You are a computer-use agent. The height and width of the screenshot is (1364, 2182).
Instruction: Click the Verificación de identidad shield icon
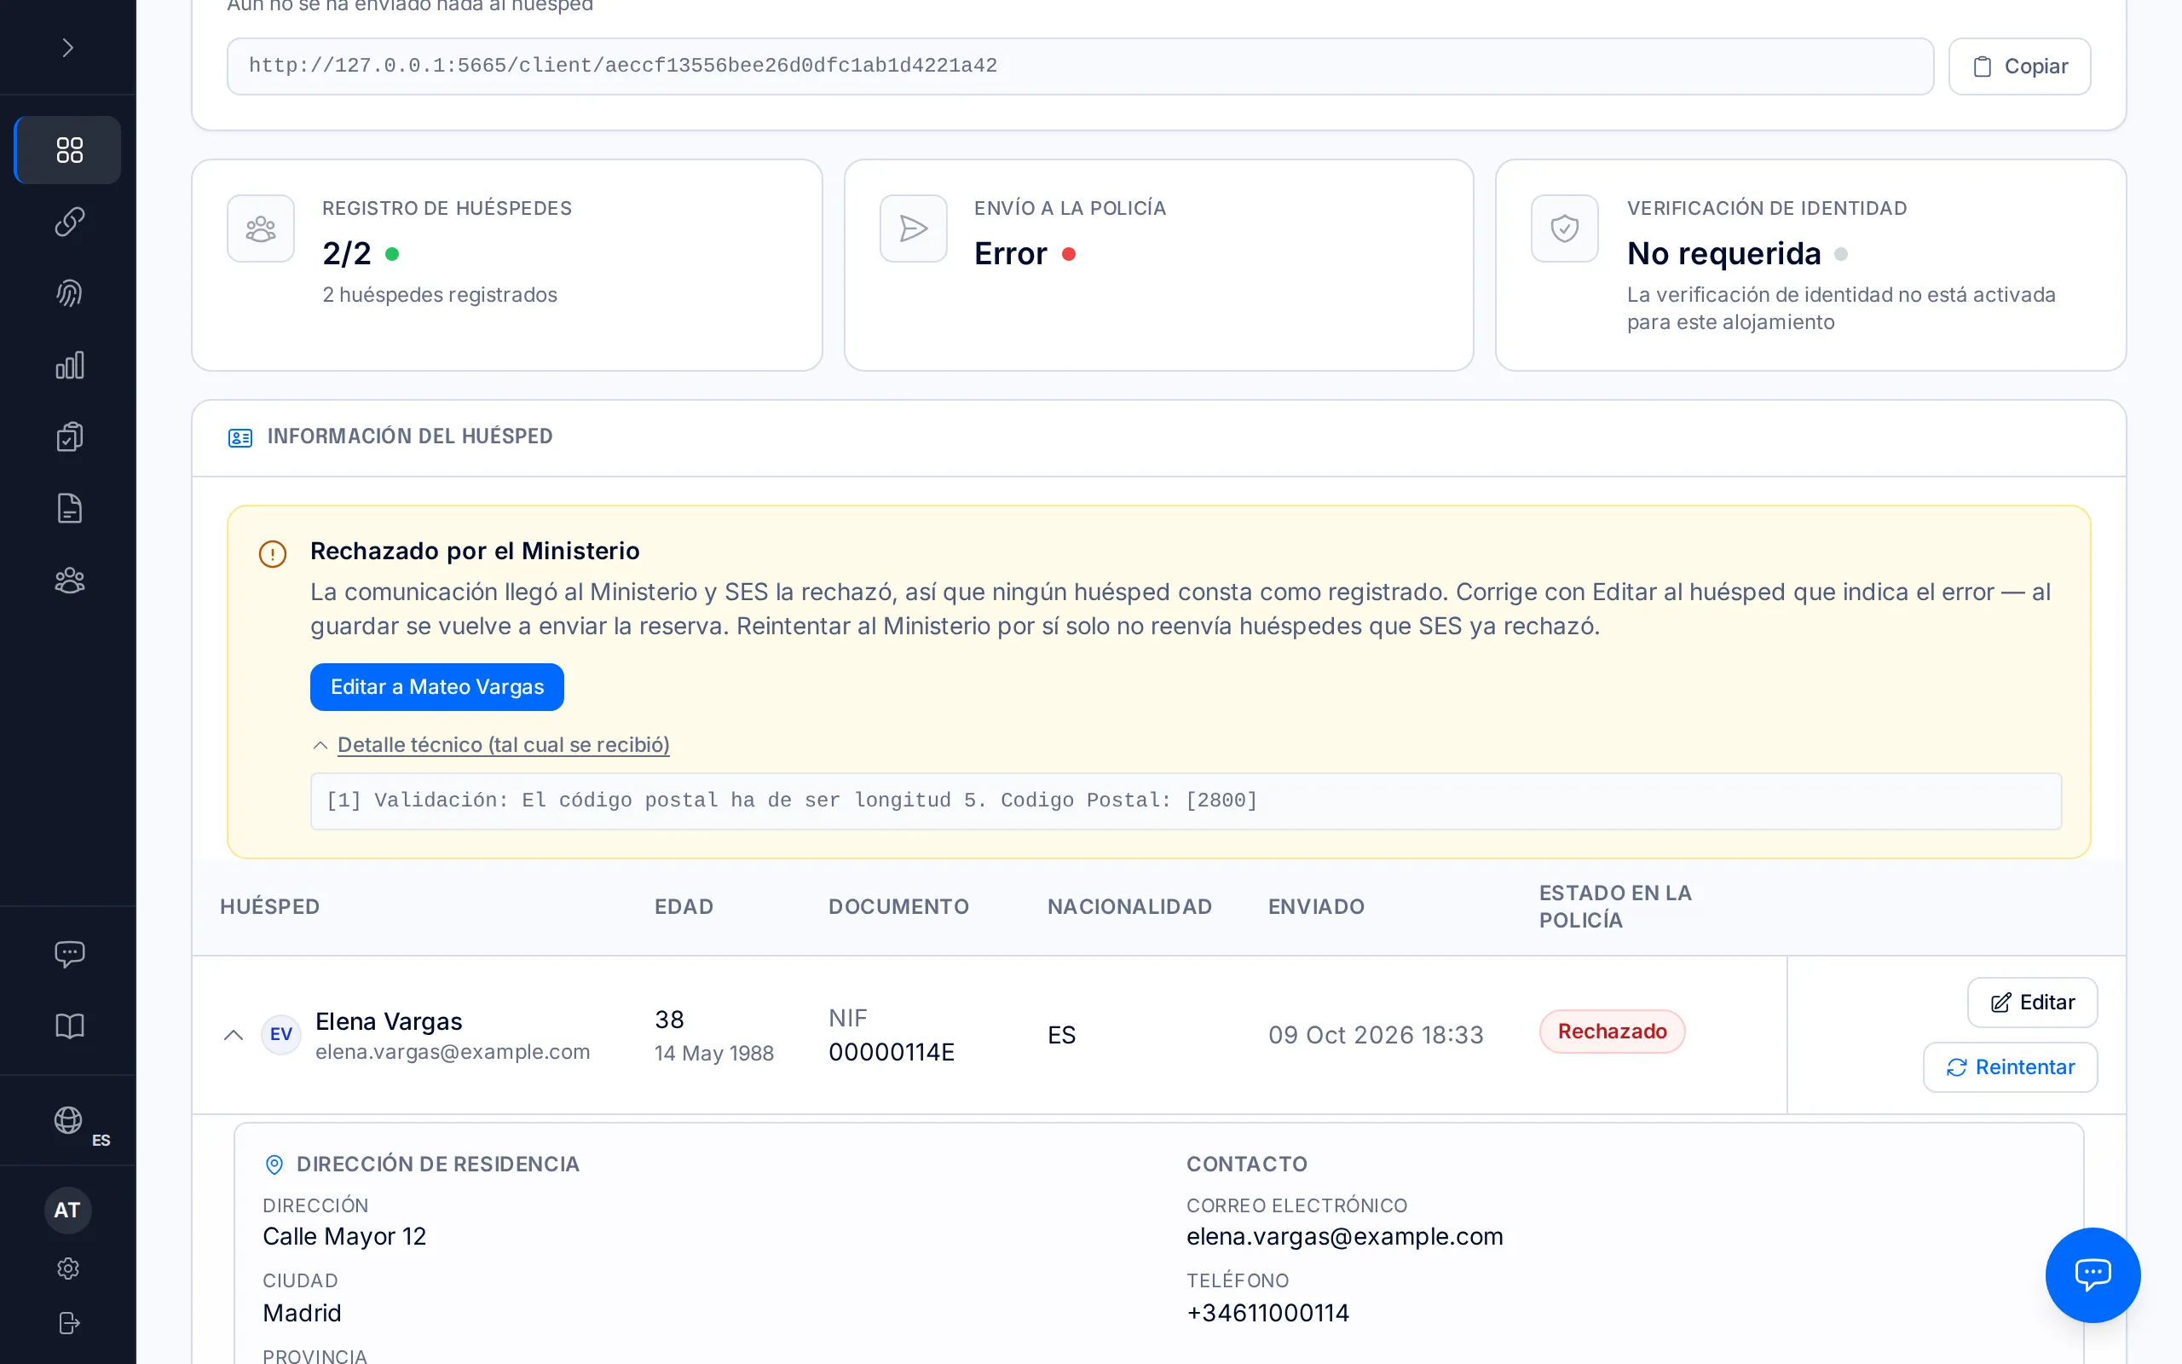coord(1564,228)
